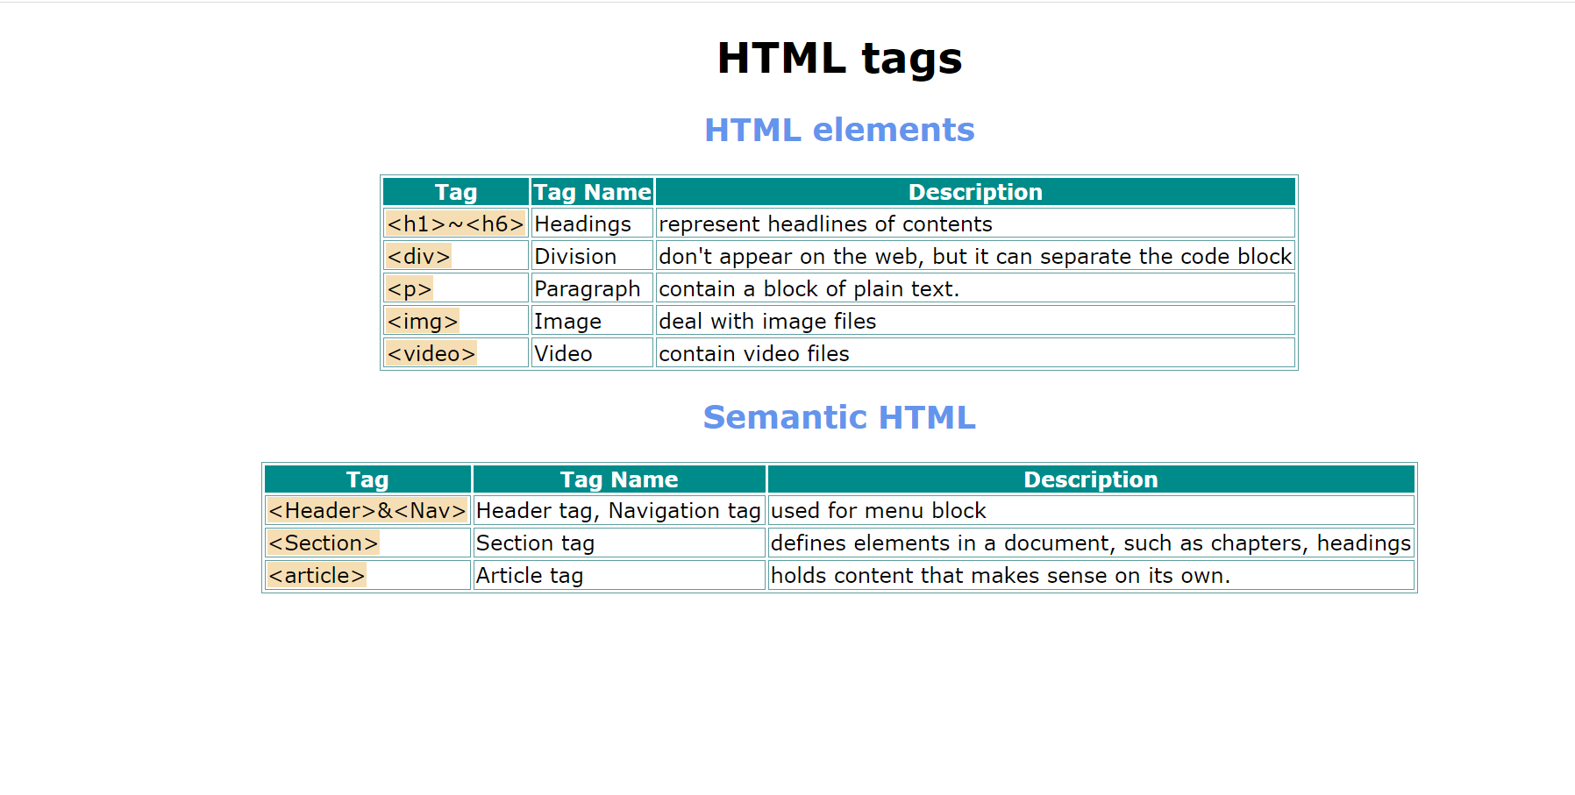Click the 'Division' tag name cell
The width and height of the screenshot is (1575, 795).
pos(592,256)
